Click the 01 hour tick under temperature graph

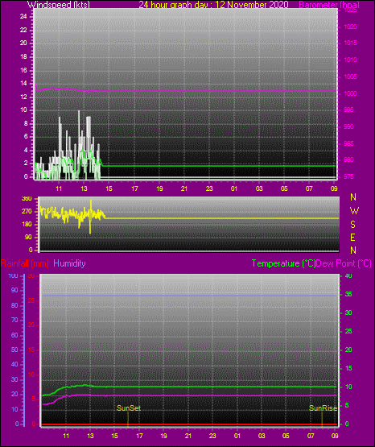[237, 436]
